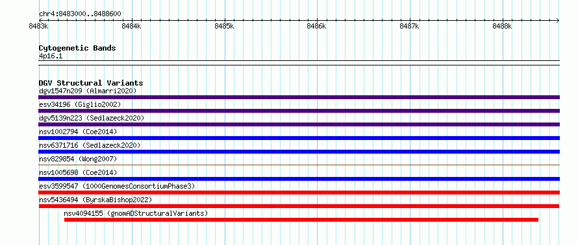Screen dimensions: 578x245
Task: Click nsv829854 (Wong2007) variant label
Action: [78, 159]
